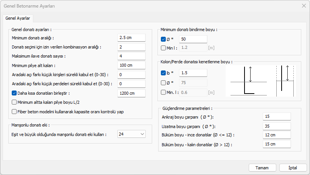Toggle Ø * checkbox in Minimum donatı bindirme

(164, 39)
